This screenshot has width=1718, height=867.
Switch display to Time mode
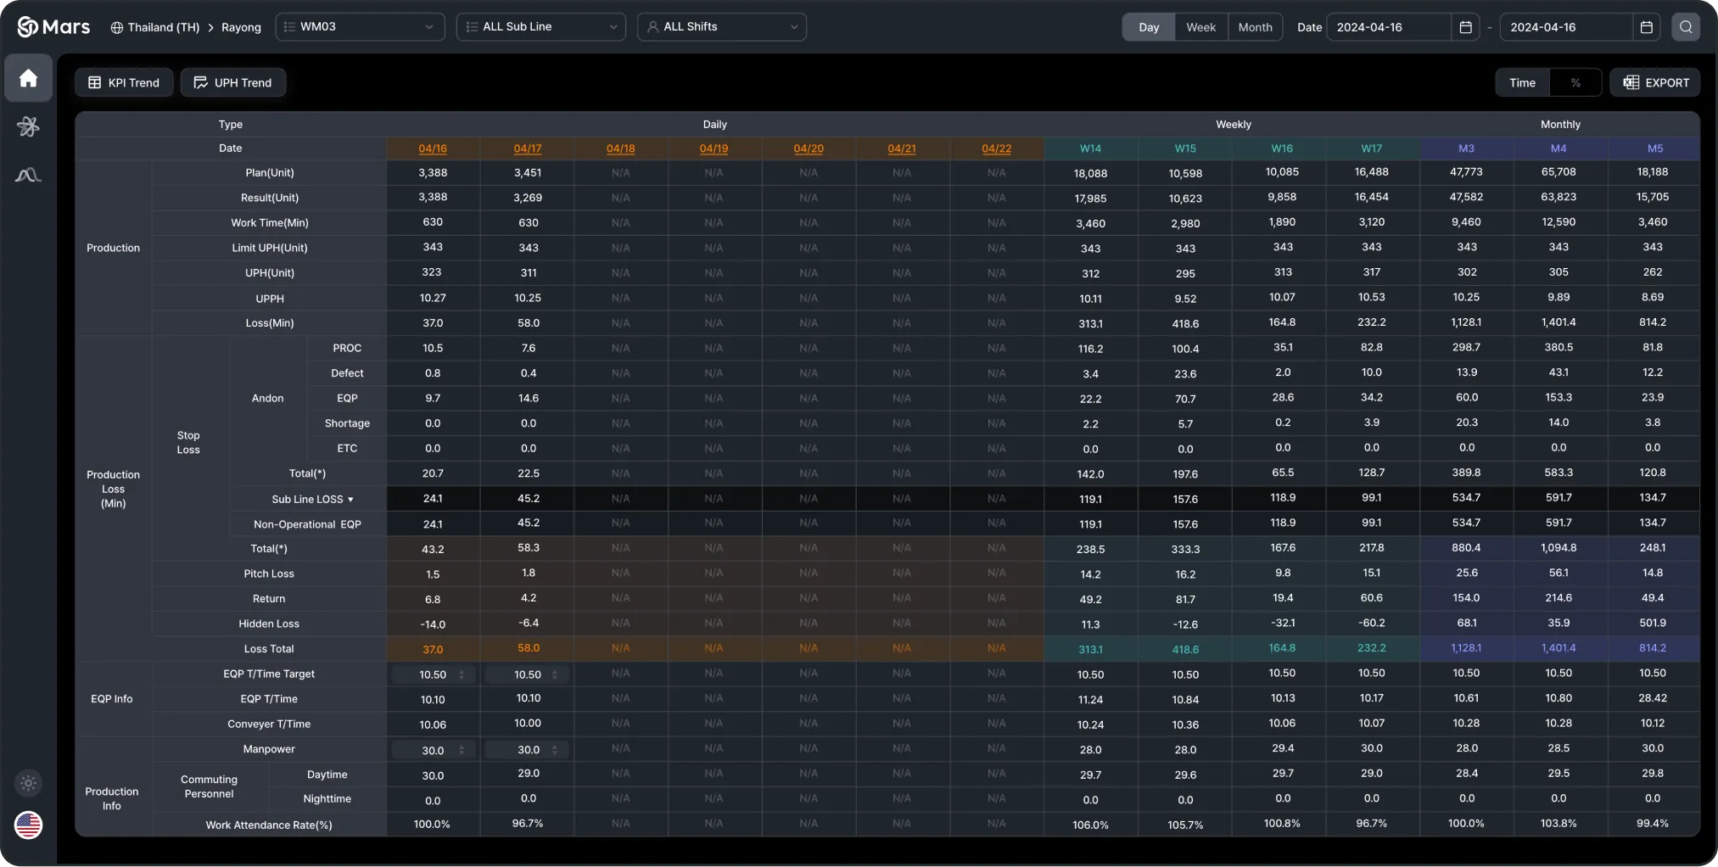point(1522,82)
